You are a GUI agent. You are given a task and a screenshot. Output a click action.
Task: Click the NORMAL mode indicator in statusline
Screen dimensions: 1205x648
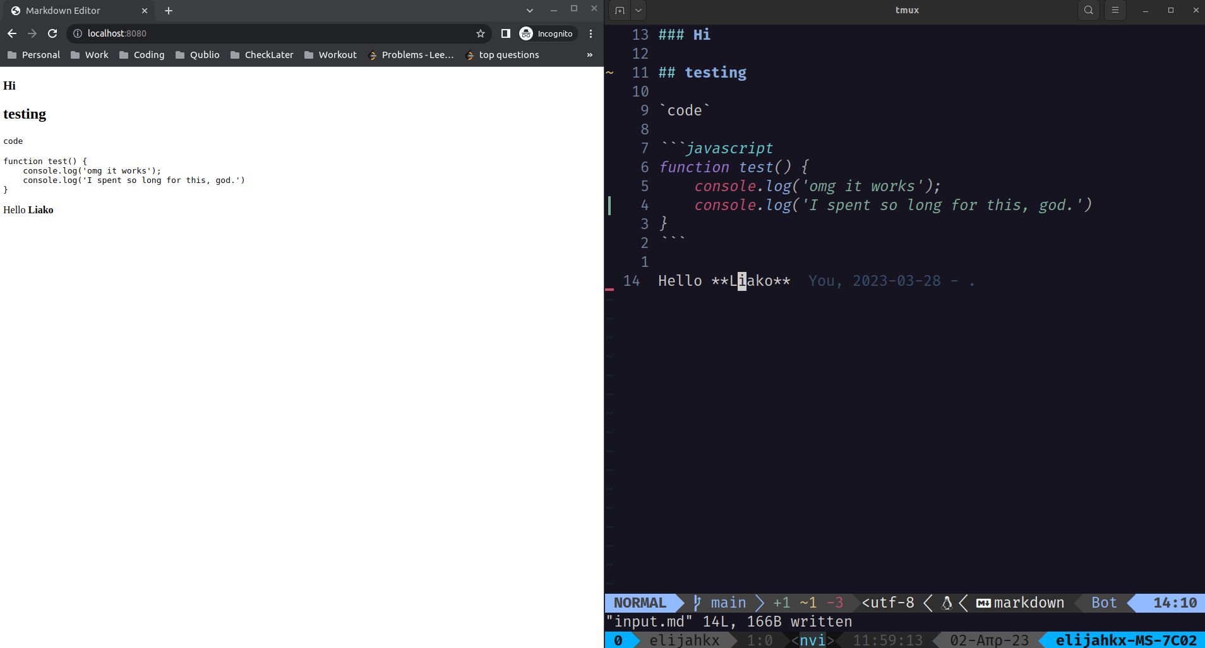pos(640,603)
